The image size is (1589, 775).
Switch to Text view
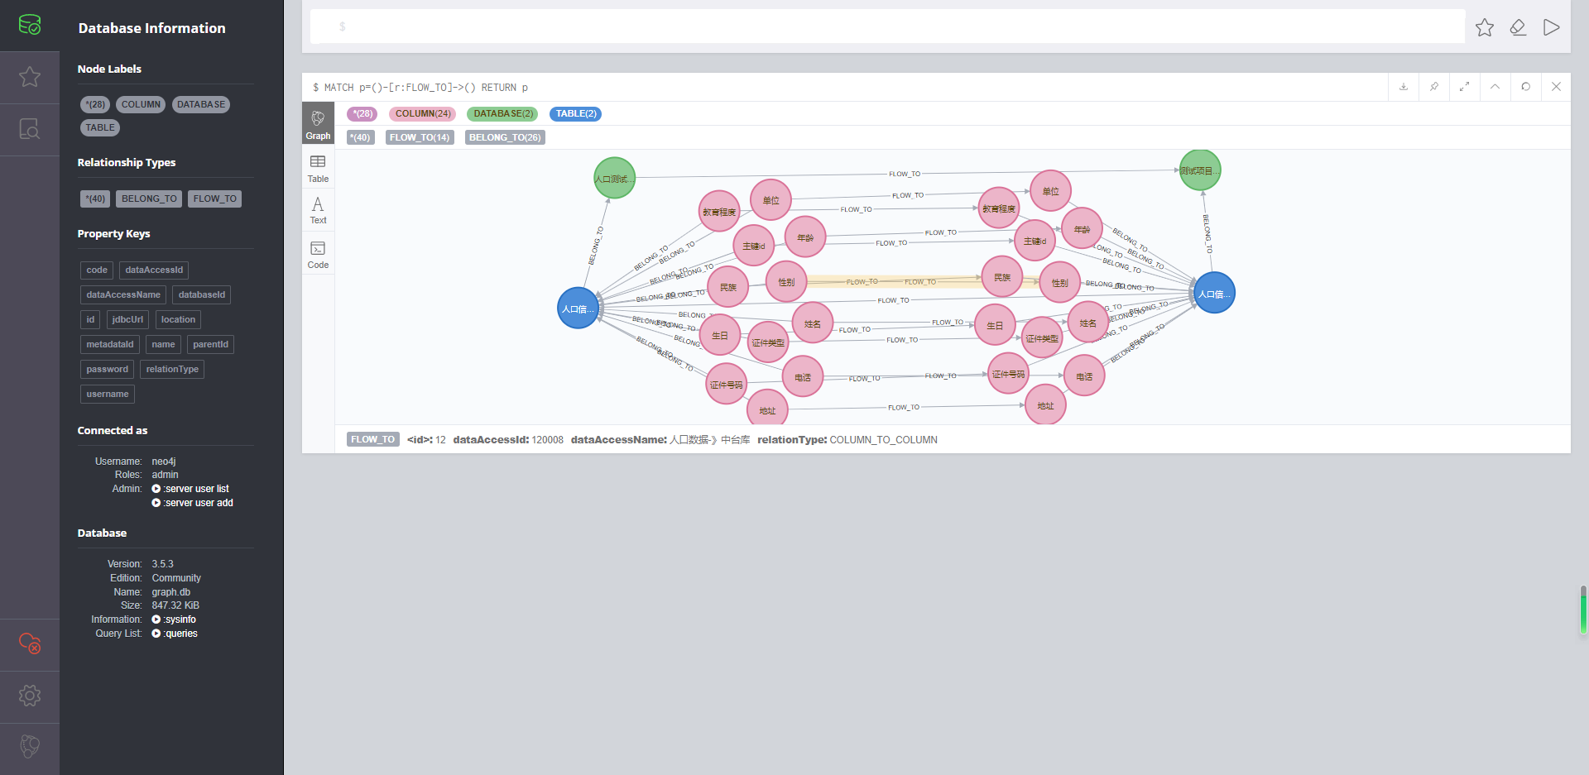pos(318,210)
